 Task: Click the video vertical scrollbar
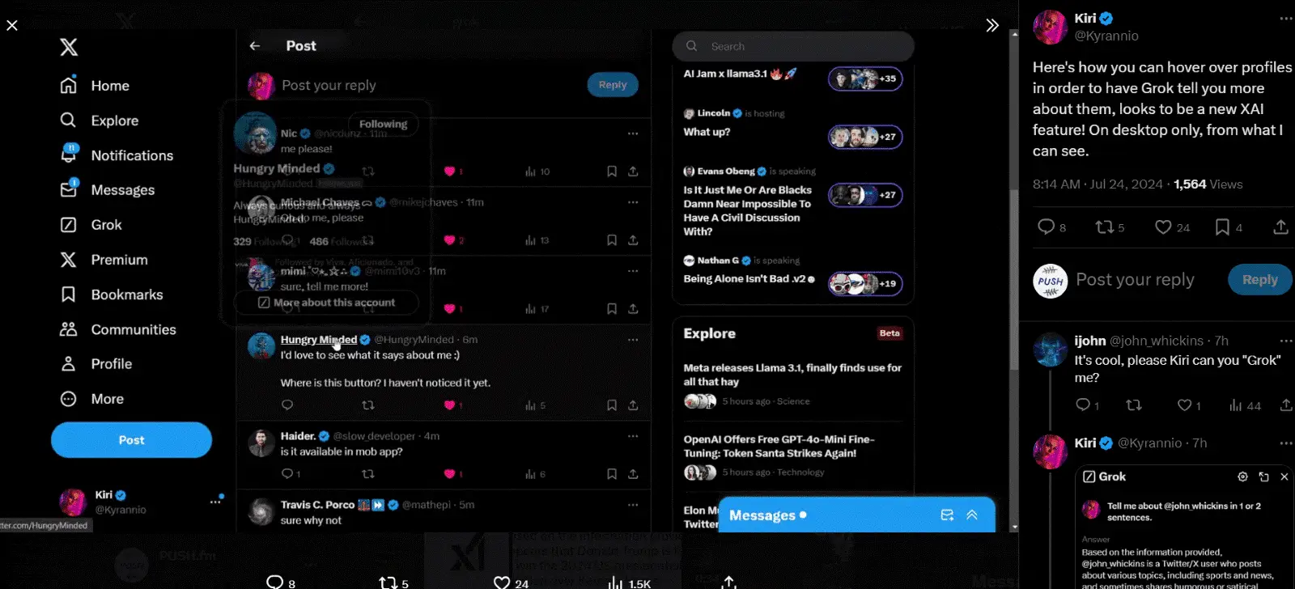1013,283
